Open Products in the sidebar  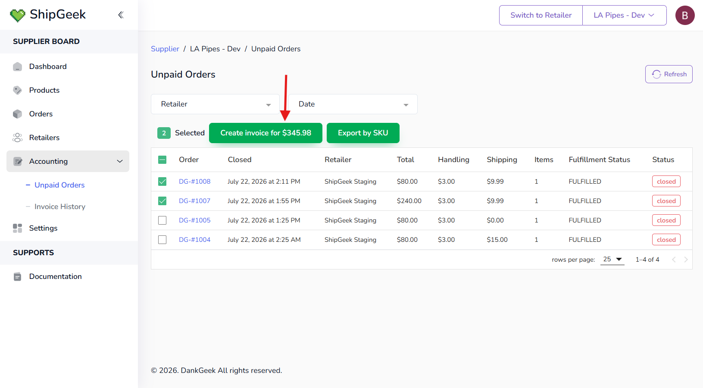coord(44,90)
